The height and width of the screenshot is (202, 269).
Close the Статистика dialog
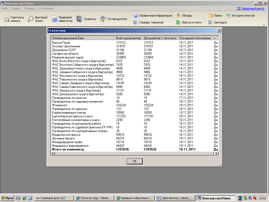point(219,31)
